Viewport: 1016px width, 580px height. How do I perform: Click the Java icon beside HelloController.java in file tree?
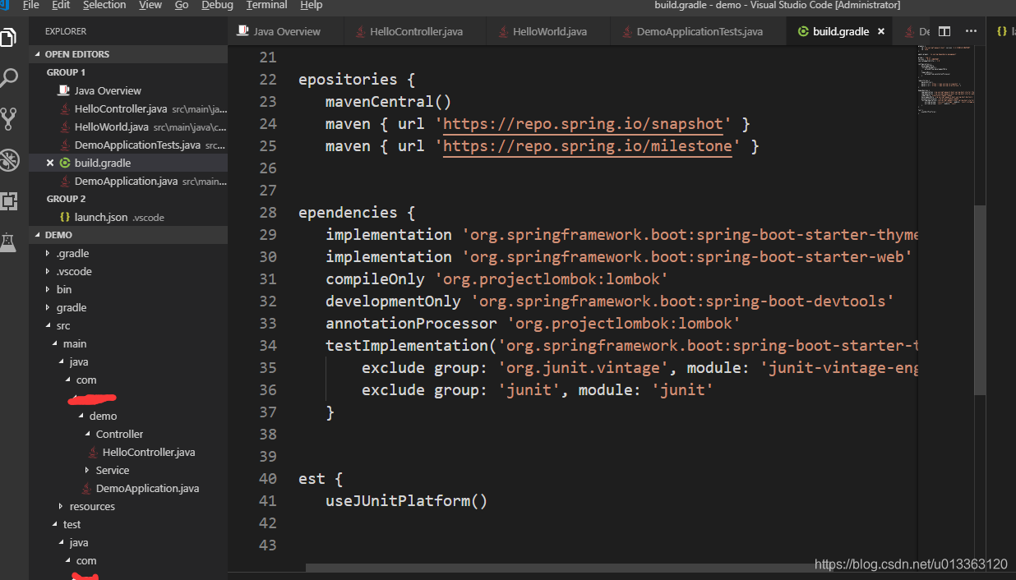pyautogui.click(x=93, y=452)
